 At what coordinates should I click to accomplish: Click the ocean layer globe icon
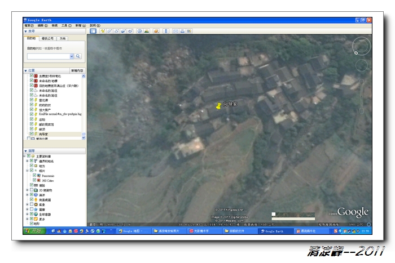(36, 195)
